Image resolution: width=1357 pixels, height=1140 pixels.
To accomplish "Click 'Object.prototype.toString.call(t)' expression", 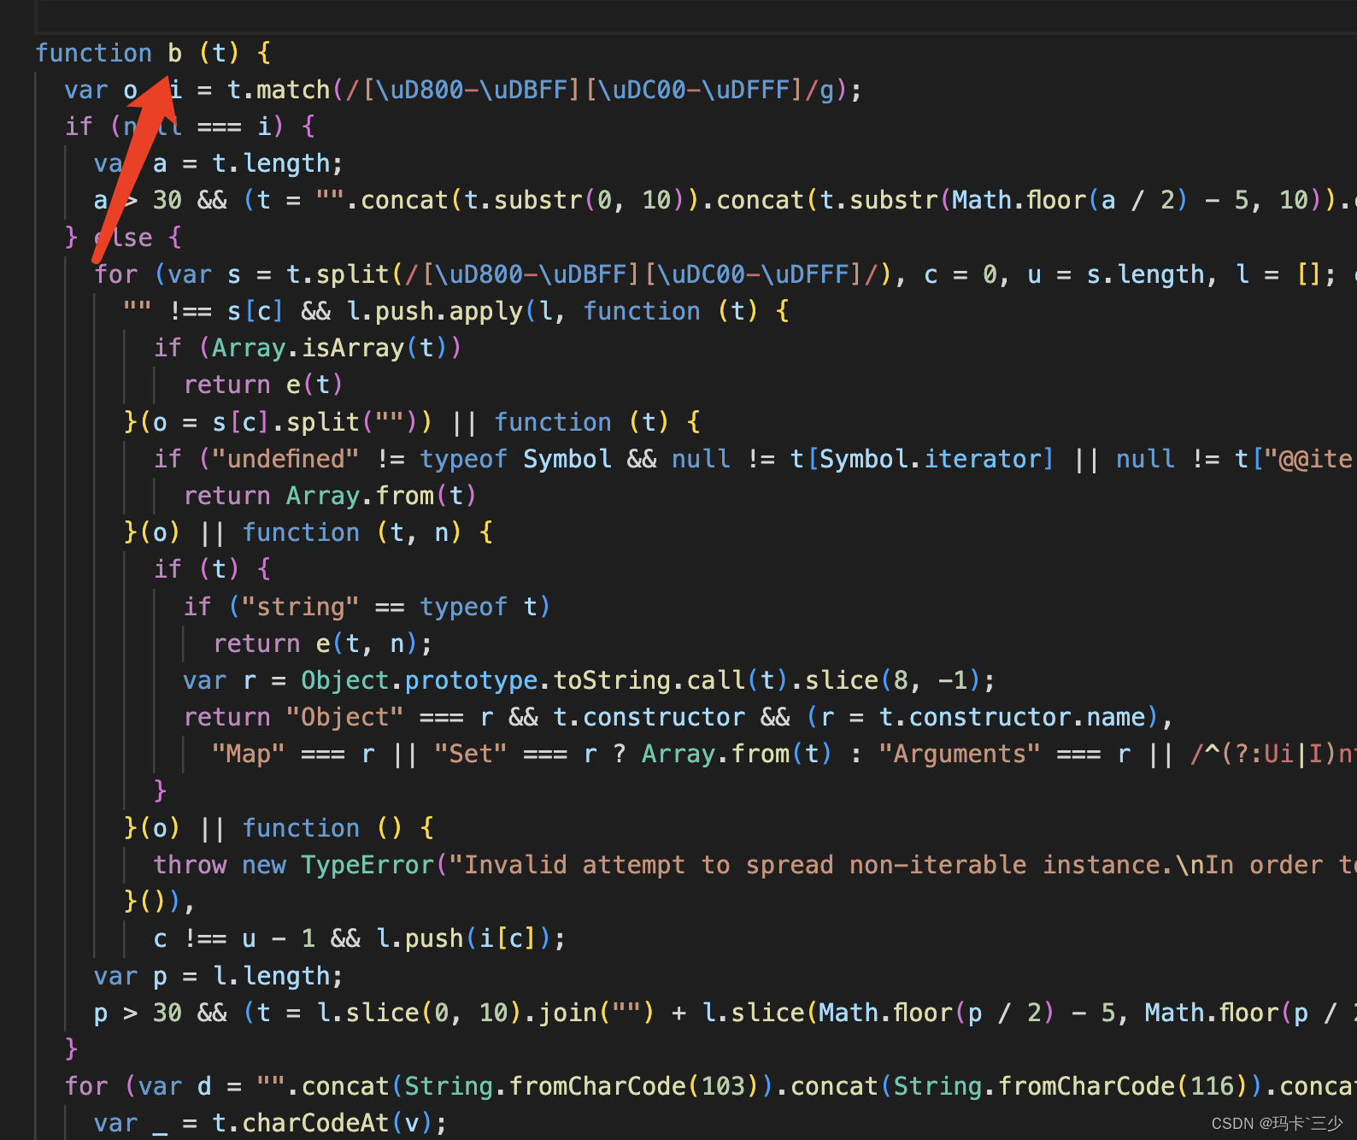I will (x=543, y=680).
